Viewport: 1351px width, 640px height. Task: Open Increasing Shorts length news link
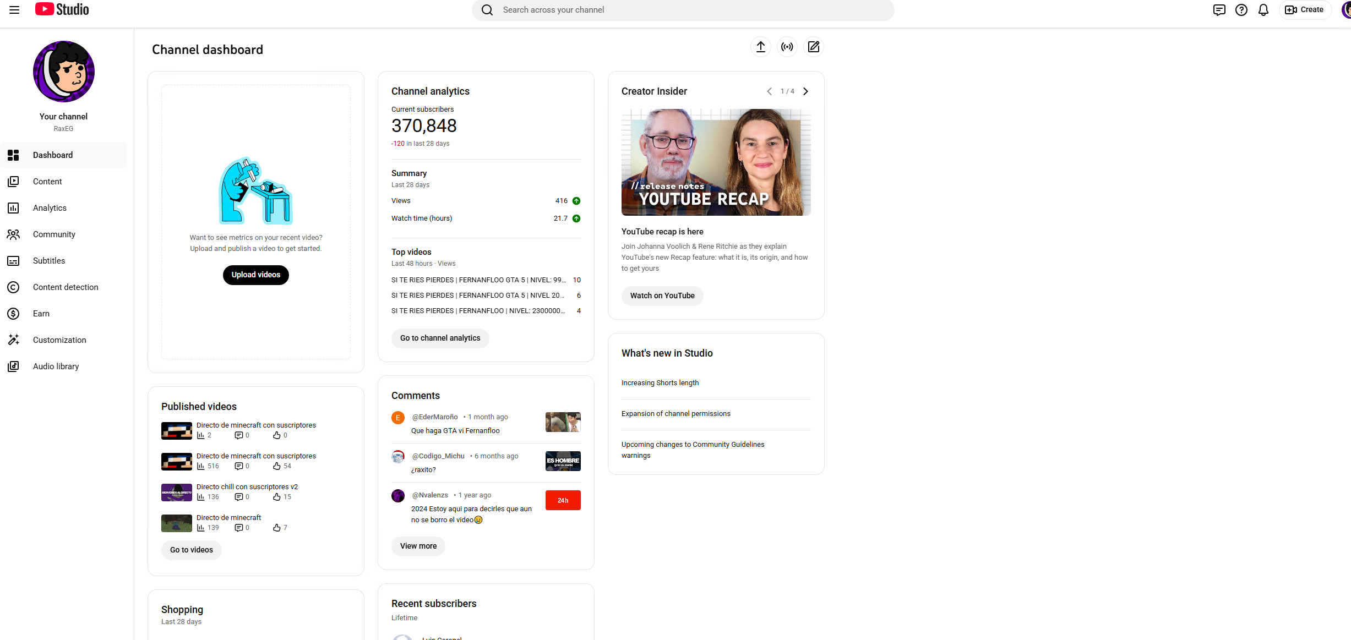[x=660, y=383]
